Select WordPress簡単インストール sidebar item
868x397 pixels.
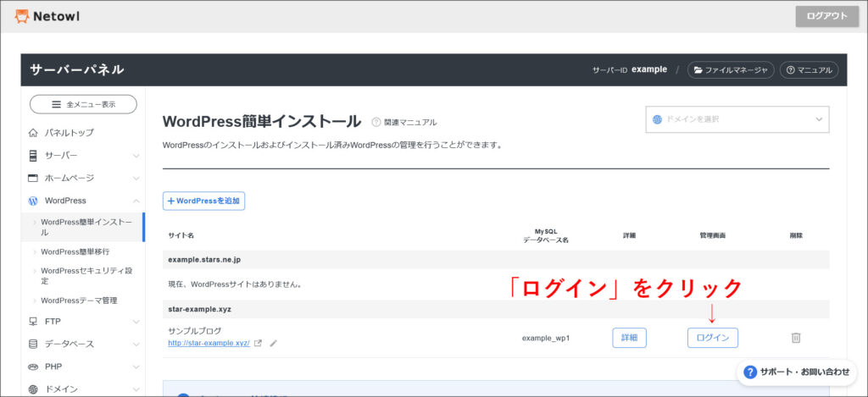tap(83, 227)
